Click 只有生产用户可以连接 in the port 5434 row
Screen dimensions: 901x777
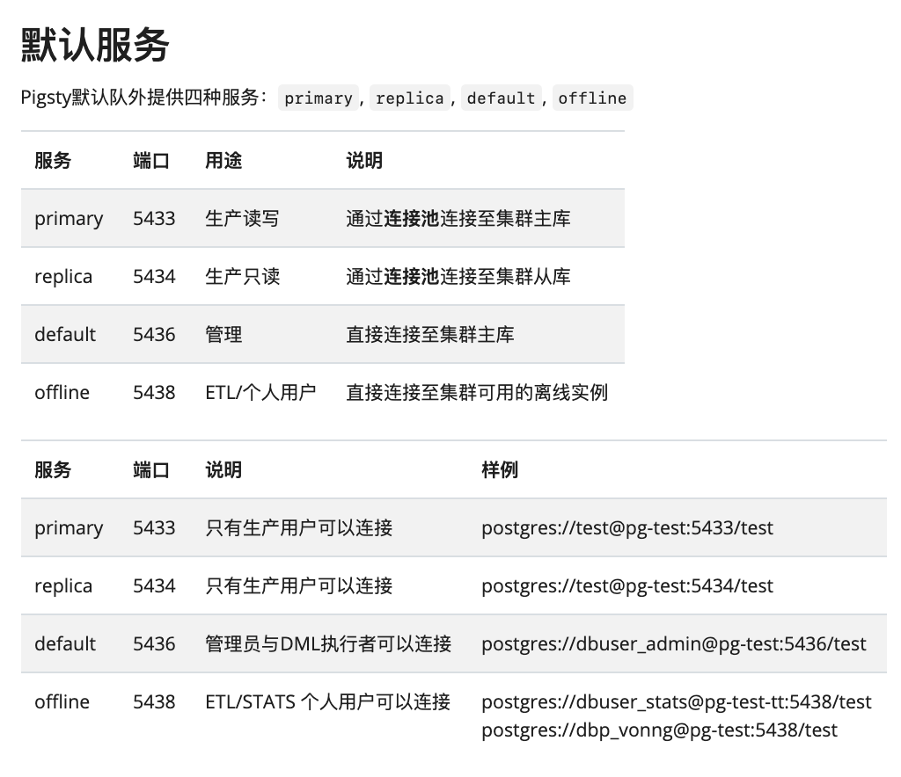click(299, 585)
